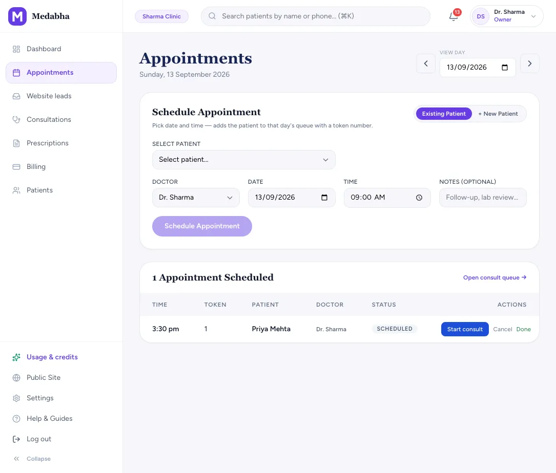The height and width of the screenshot is (473, 556).
Task: Click the 3:30 pm time cell
Action: [x=166, y=329]
